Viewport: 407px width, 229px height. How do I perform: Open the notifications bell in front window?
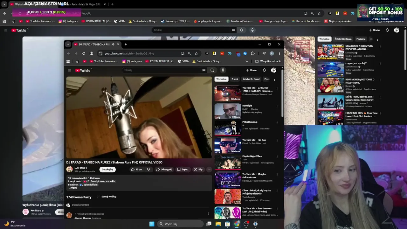264,70
